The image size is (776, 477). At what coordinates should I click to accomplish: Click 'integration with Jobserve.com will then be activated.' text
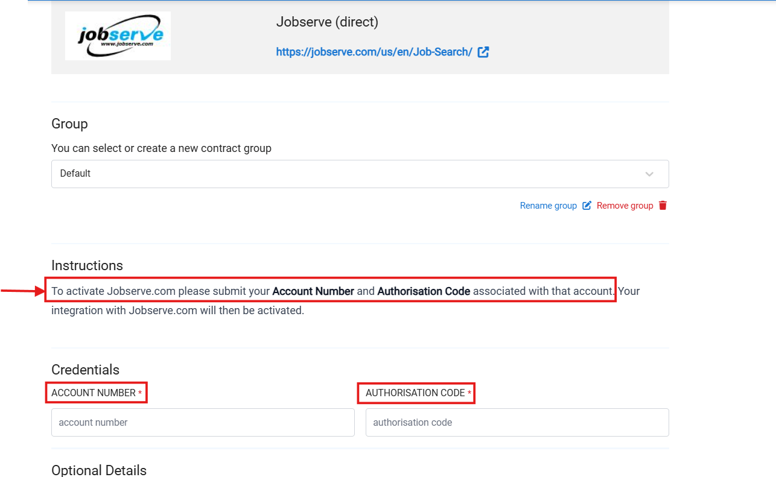click(177, 311)
